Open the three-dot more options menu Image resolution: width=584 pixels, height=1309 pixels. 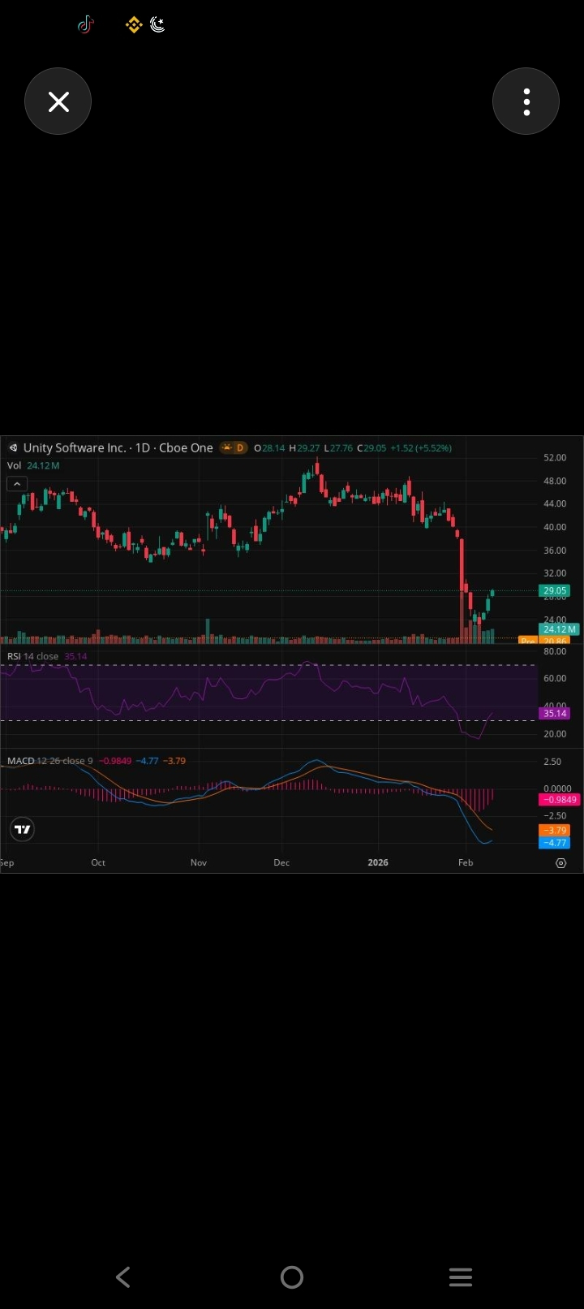526,102
